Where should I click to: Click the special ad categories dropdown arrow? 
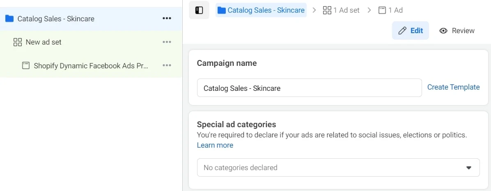tap(469, 168)
